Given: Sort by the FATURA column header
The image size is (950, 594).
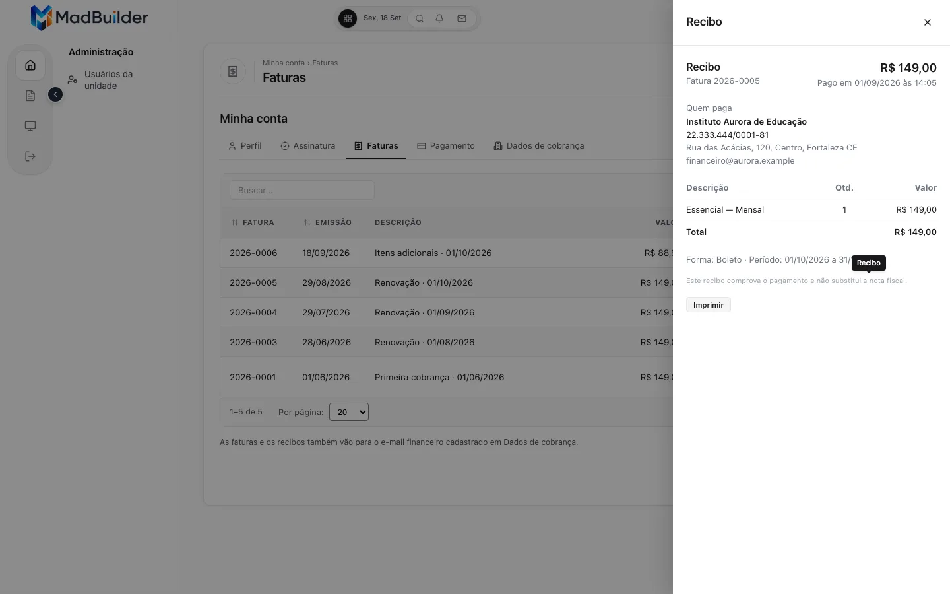Looking at the screenshot, I should point(253,222).
